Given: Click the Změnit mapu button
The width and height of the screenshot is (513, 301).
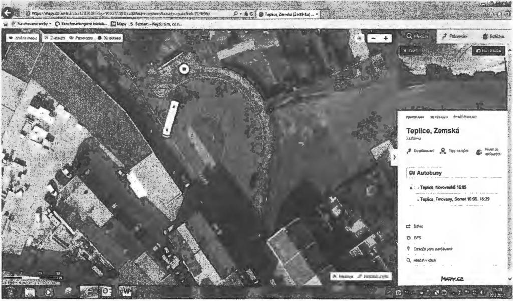Looking at the screenshot, I should (23, 38).
